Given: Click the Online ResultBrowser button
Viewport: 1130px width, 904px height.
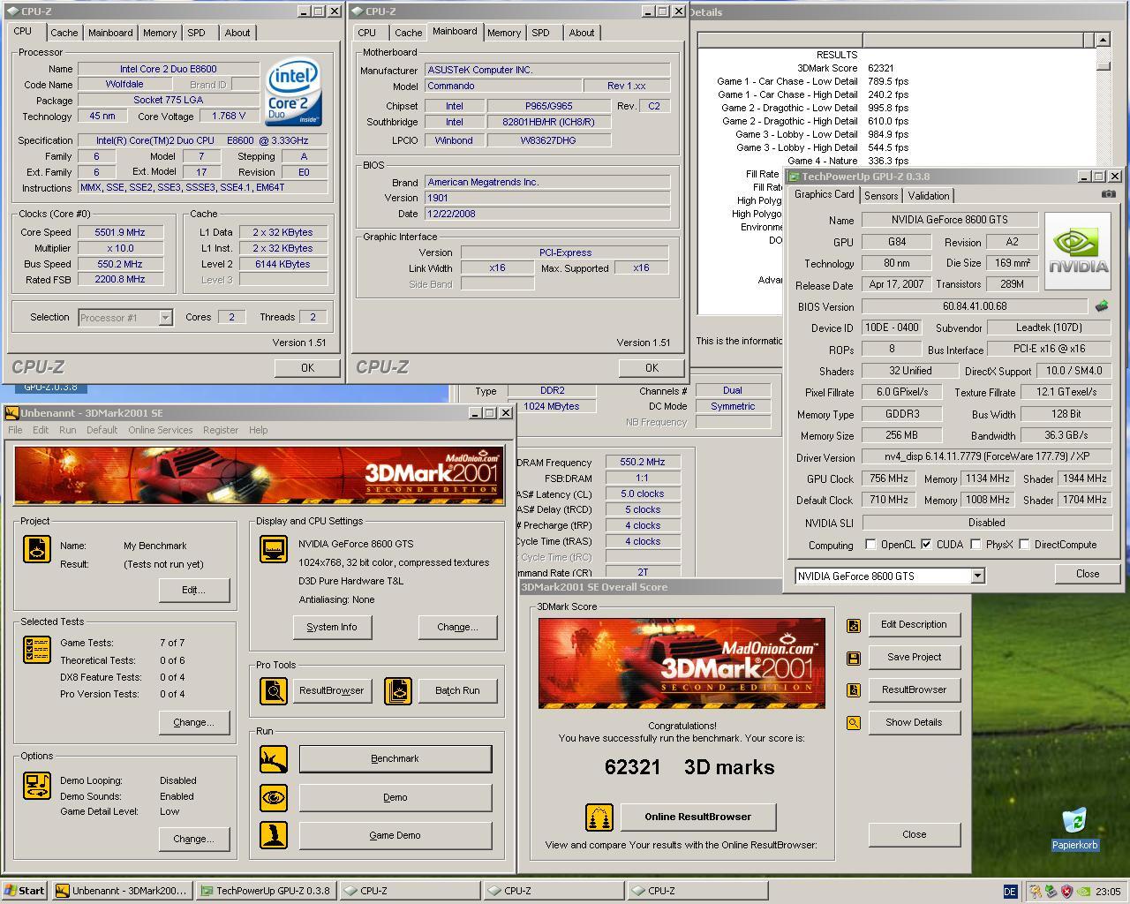Looking at the screenshot, I should click(x=697, y=817).
